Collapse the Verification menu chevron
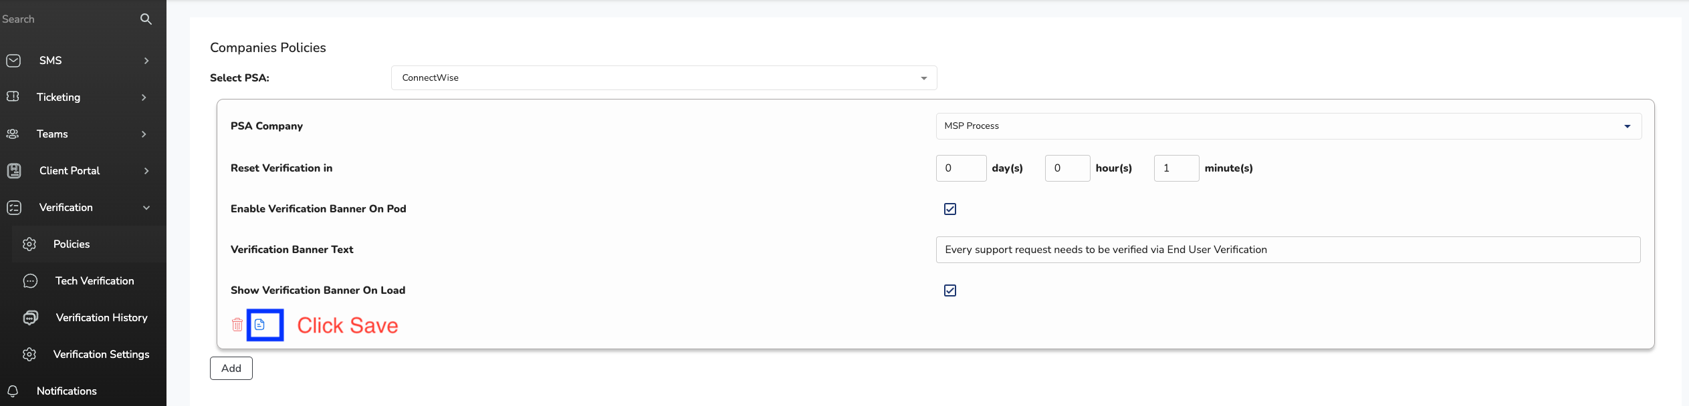Viewport: 1689px width, 406px height. (146, 208)
